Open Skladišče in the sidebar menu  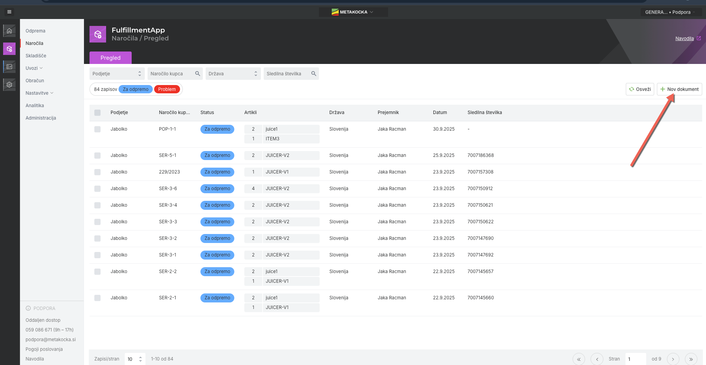pyautogui.click(x=36, y=56)
